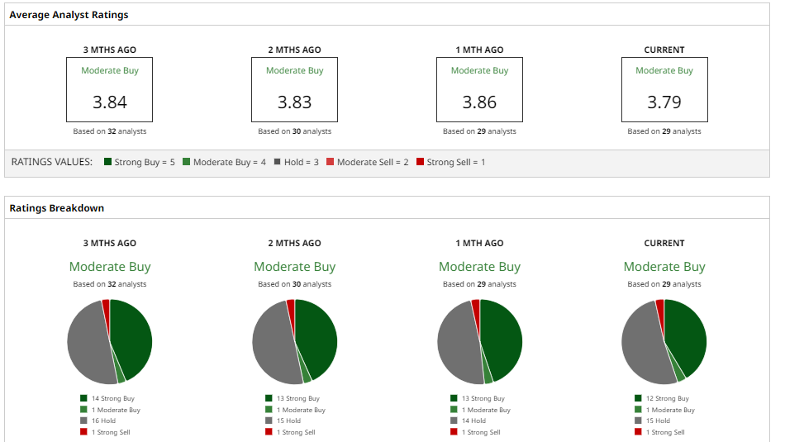Select the 1 MTH AGO rating box 3.86
The width and height of the screenshot is (785, 442).
[x=479, y=90]
